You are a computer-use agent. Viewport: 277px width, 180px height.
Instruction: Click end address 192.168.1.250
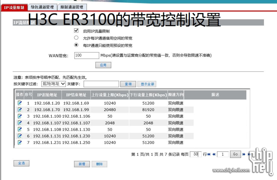click(76, 142)
